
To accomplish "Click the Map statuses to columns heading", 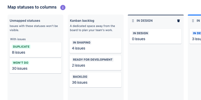I will [x=32, y=7].
